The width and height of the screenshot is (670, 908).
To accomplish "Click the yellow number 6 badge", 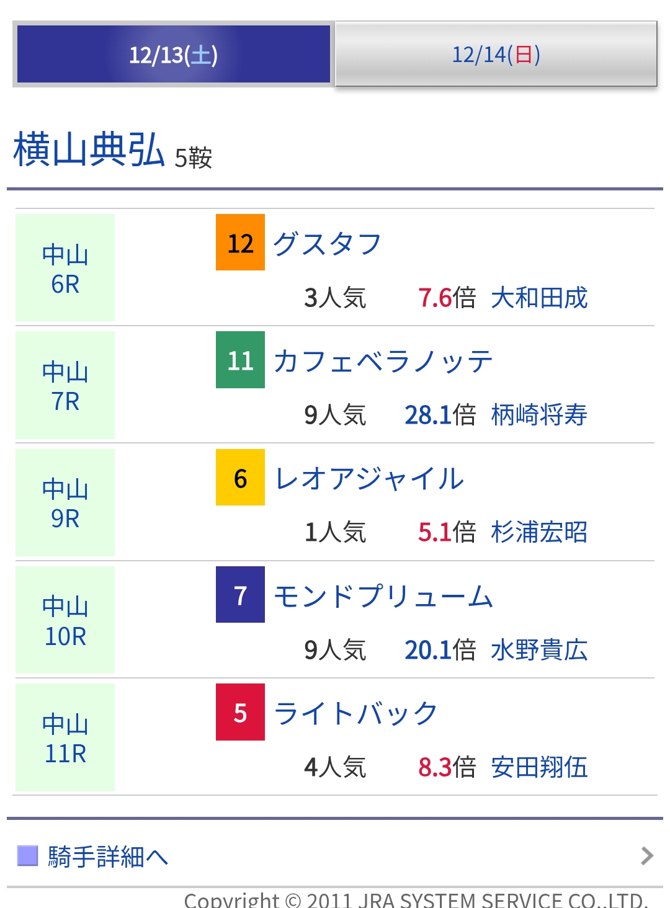I will pos(240,478).
